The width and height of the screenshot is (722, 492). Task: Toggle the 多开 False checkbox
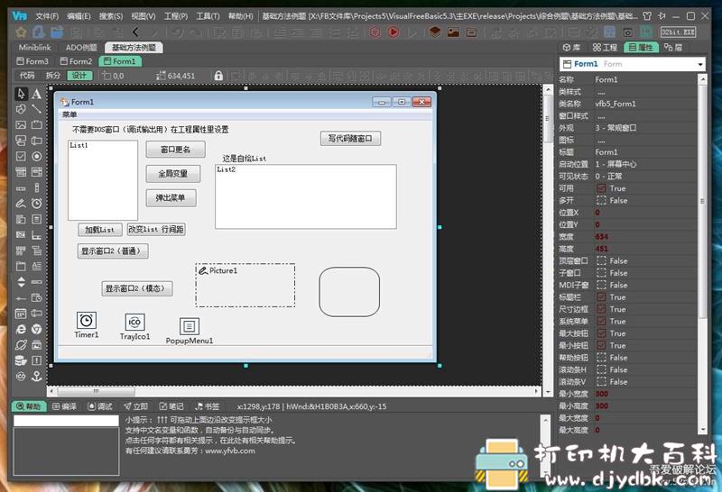tap(601, 200)
